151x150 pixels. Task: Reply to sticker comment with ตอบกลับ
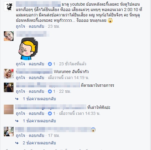(x=37, y=64)
